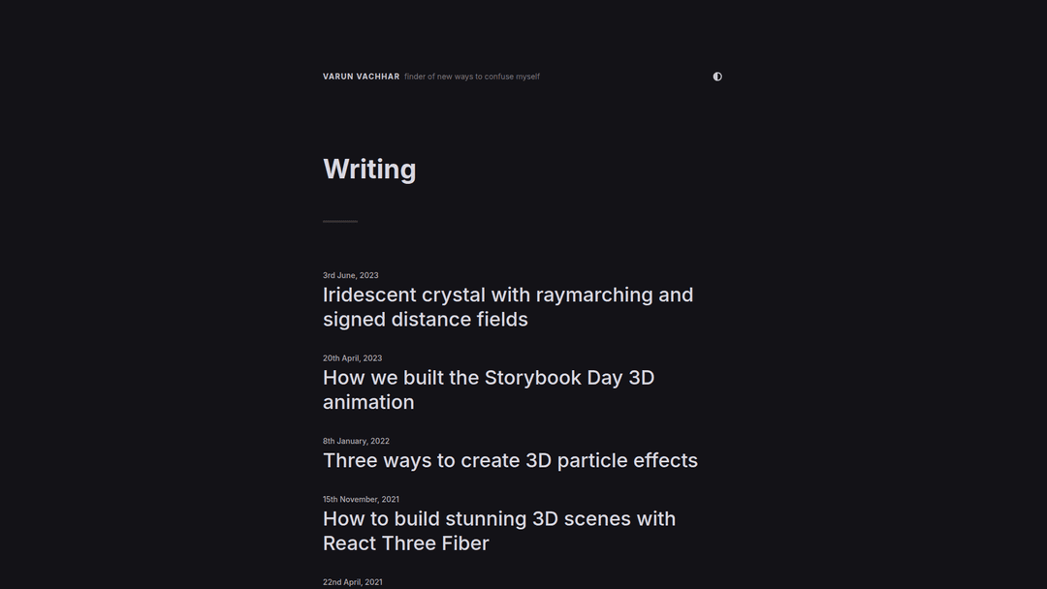Click the word 'animation' in the Storybook title
Viewport: 1047px width, 589px height.
[x=368, y=402]
